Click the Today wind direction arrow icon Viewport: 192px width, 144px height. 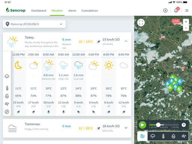(99, 42)
